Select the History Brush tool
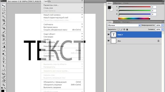 click(3, 39)
